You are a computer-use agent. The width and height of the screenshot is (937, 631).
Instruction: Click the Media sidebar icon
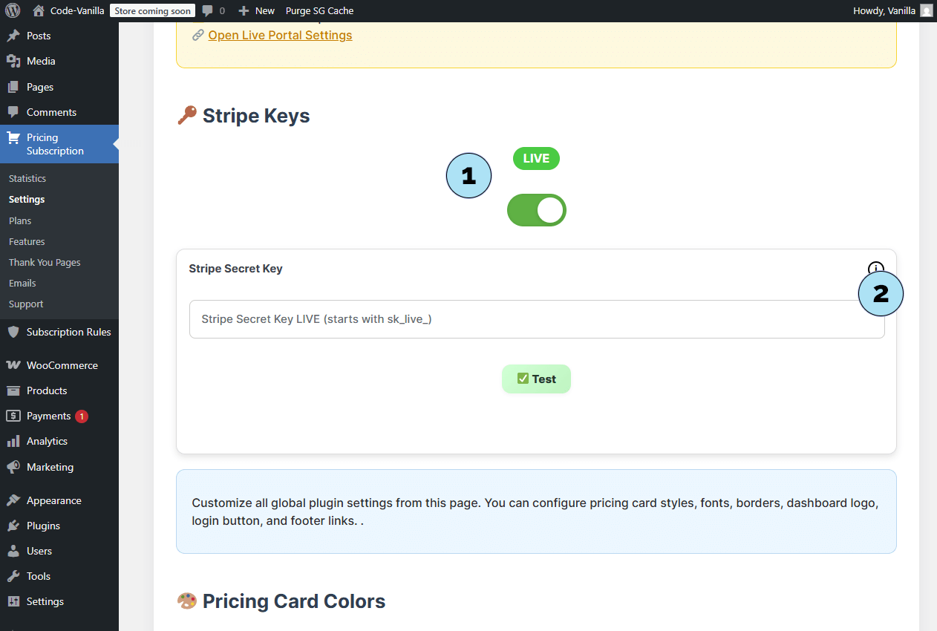13,61
